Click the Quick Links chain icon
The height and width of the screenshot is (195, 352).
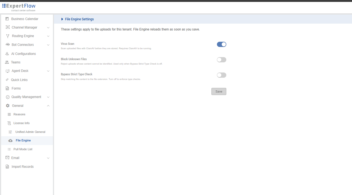(x=7, y=80)
